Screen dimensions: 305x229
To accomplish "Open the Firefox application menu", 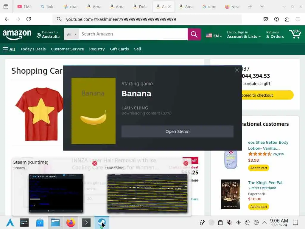I will pos(298,19).
